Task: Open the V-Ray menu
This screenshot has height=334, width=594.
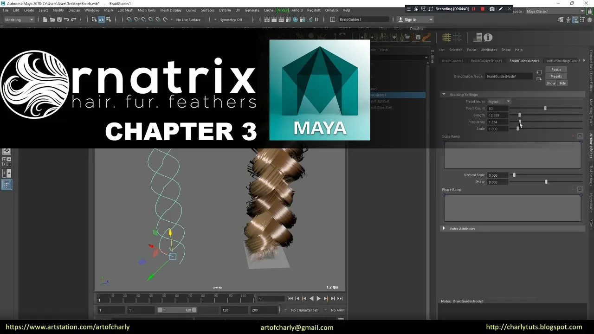Action: coord(282,10)
